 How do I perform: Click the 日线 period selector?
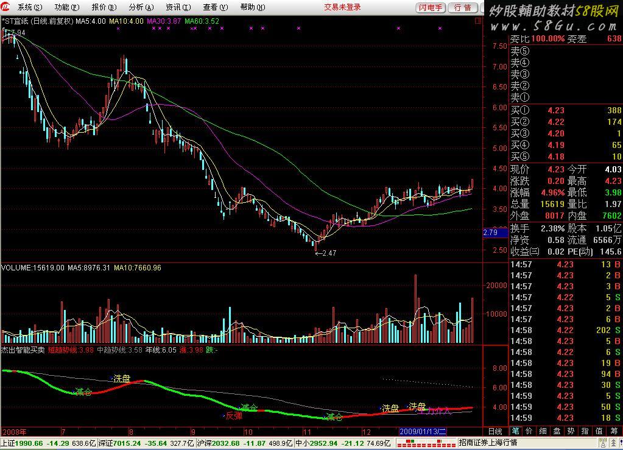point(495,431)
